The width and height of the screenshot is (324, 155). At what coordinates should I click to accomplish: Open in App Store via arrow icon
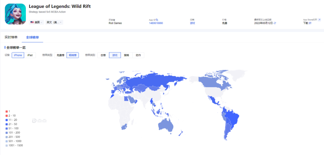319,20
